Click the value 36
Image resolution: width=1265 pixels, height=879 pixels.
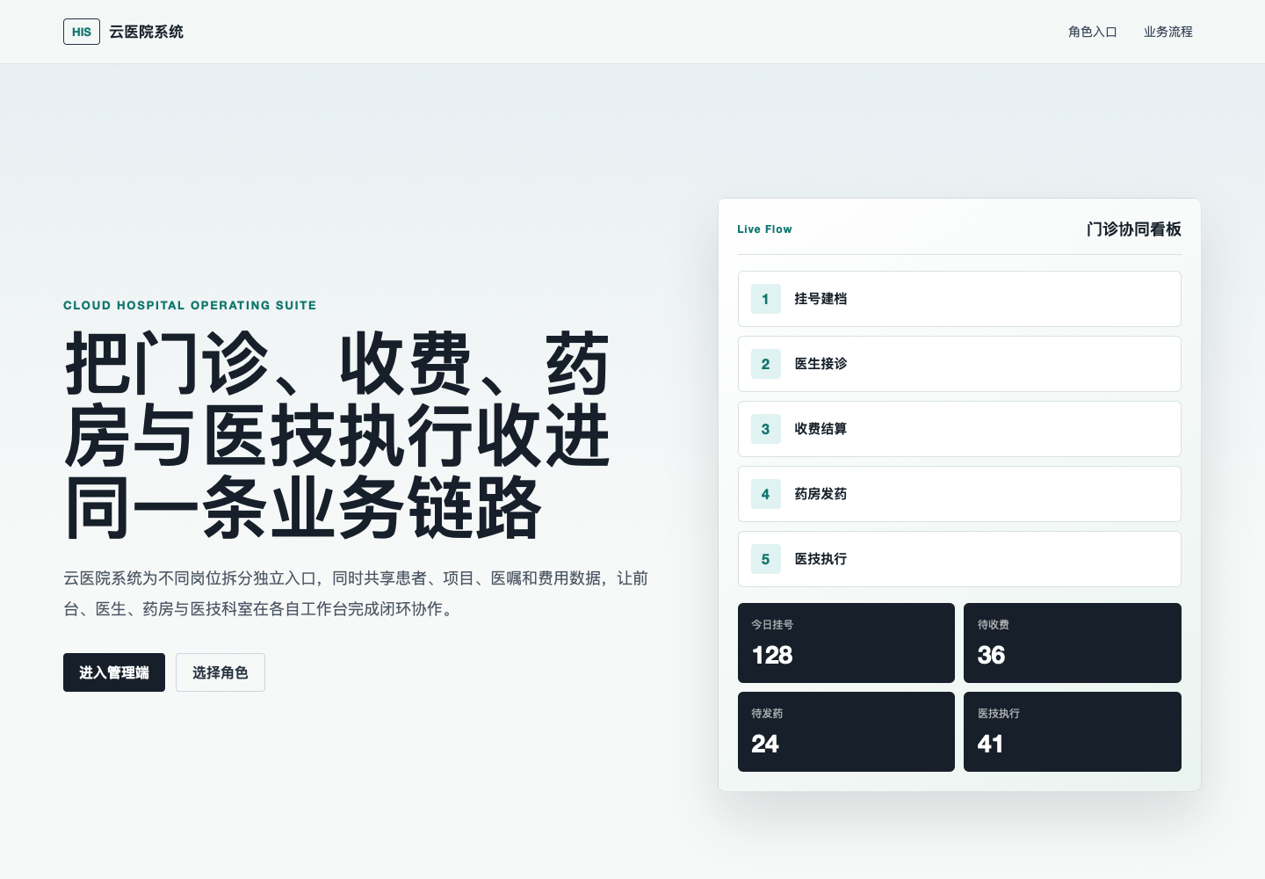point(992,656)
